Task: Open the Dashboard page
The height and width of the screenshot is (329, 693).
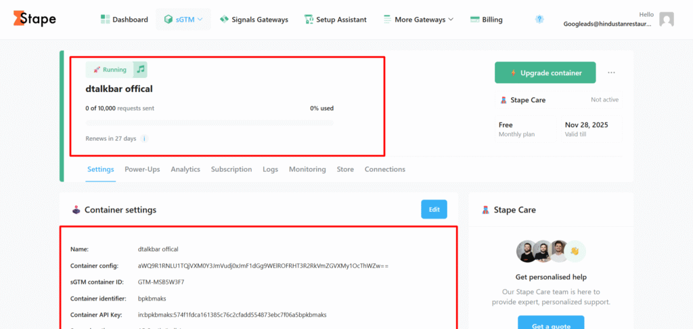Action: [x=124, y=20]
